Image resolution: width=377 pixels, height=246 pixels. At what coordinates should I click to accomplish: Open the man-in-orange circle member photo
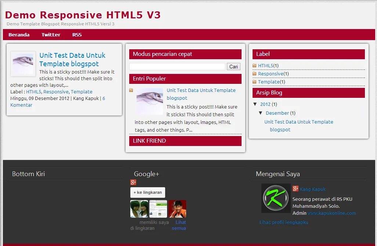(177, 209)
